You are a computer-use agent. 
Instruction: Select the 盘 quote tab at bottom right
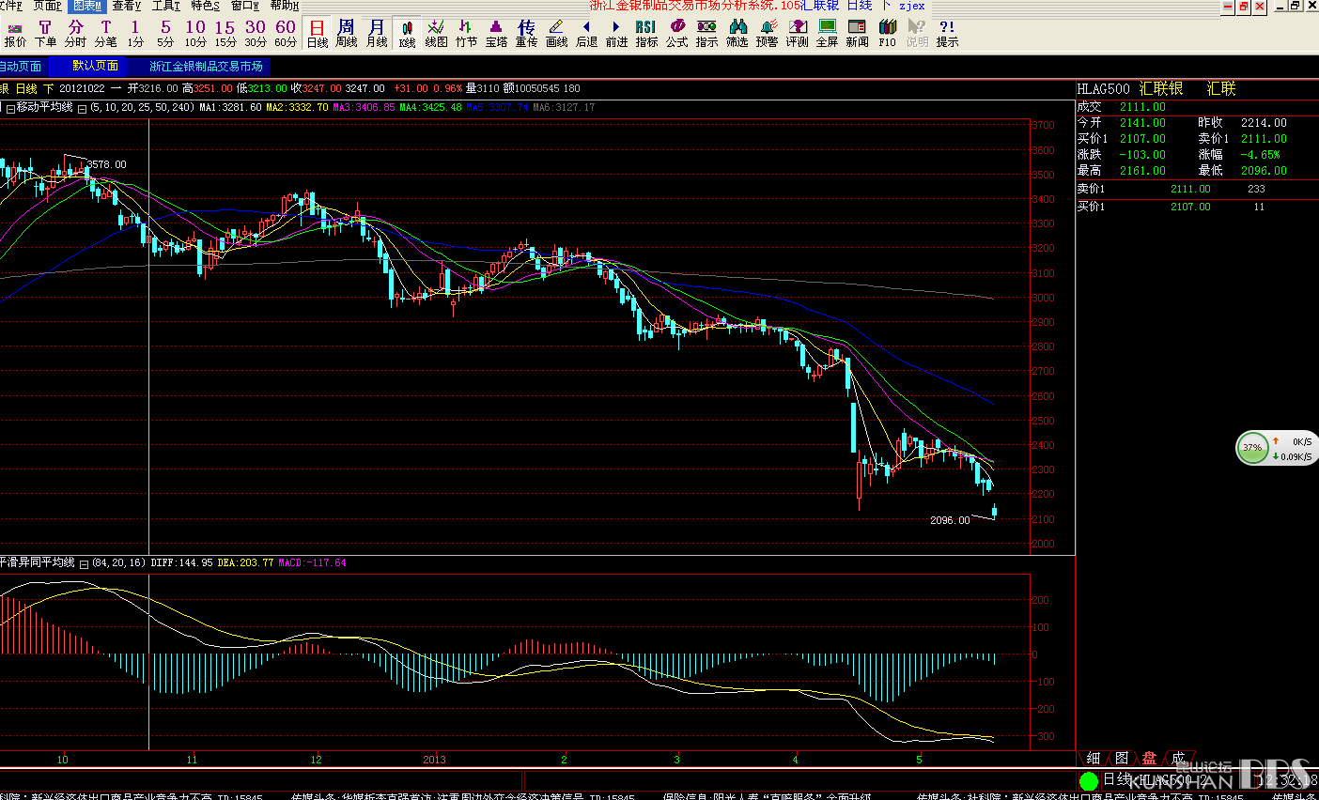[1150, 758]
